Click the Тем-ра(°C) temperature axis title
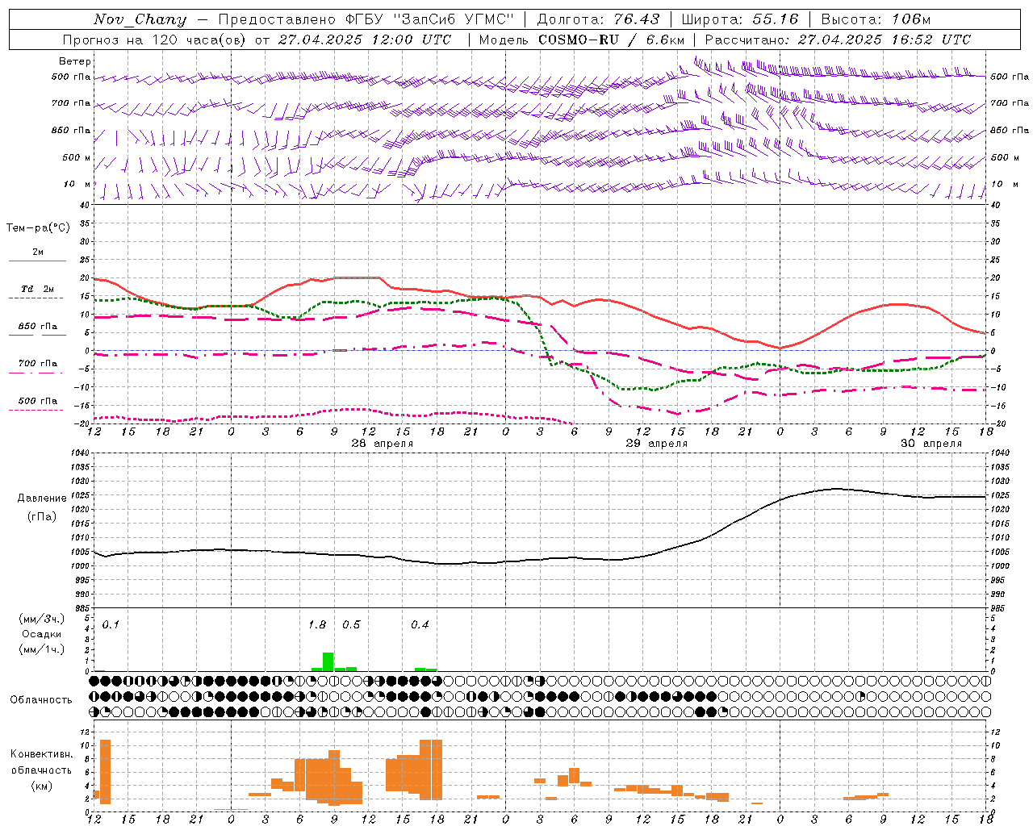The width and height of the screenshot is (1033, 826). coord(38,228)
